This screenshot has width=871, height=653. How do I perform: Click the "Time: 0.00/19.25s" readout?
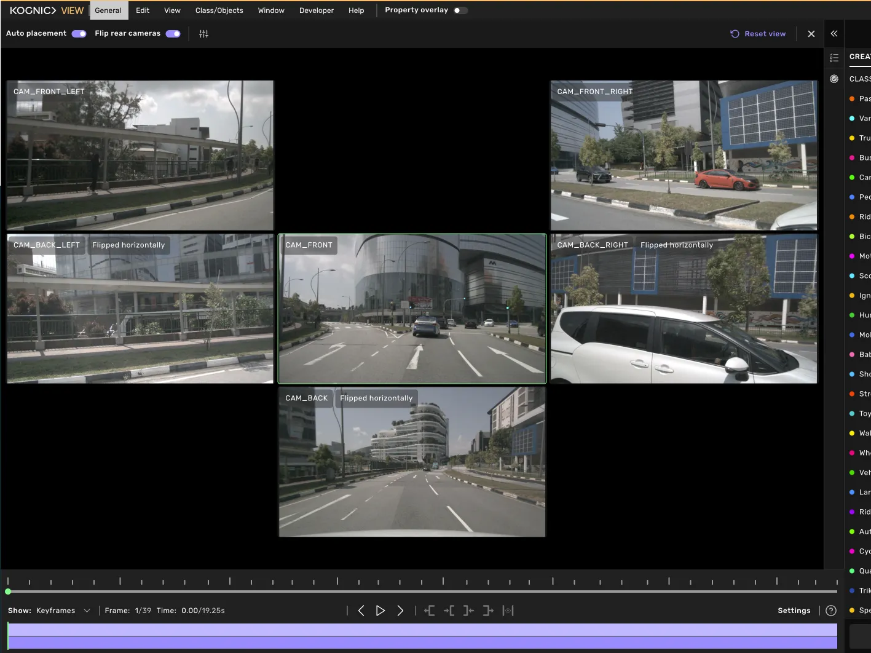191,611
